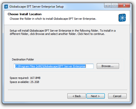Open the folder picker with Browse...

(x=108, y=66)
